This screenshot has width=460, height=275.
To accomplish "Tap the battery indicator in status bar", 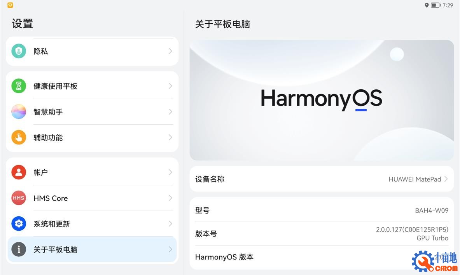I will click(436, 5).
